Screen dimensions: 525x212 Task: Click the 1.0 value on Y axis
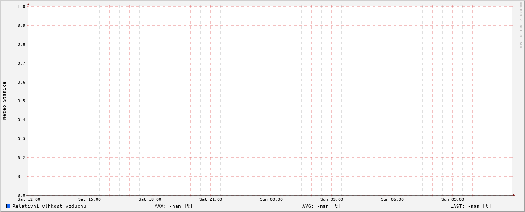pyautogui.click(x=21, y=6)
